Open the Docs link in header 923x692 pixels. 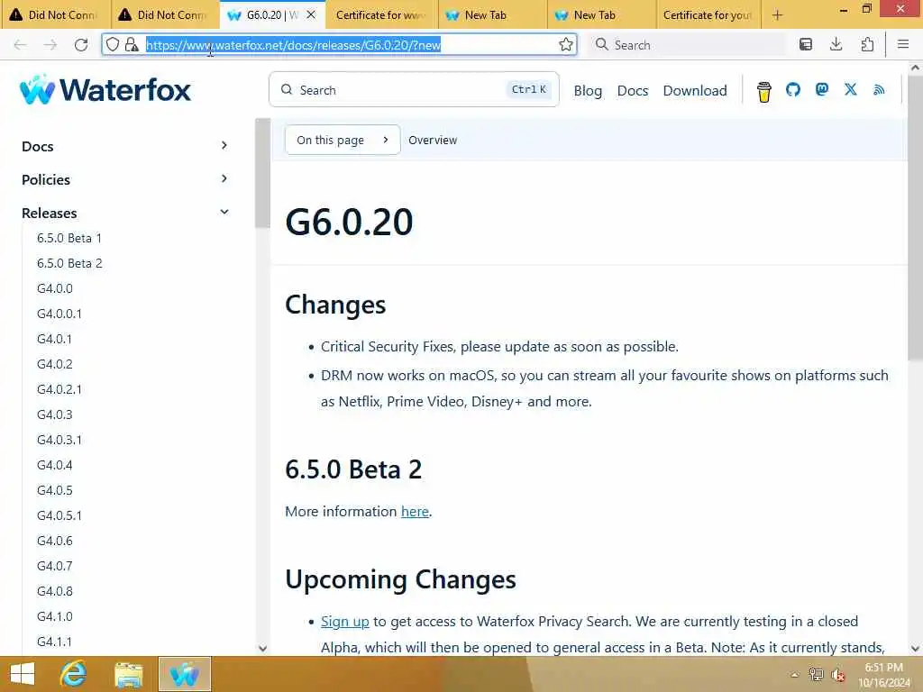633,91
